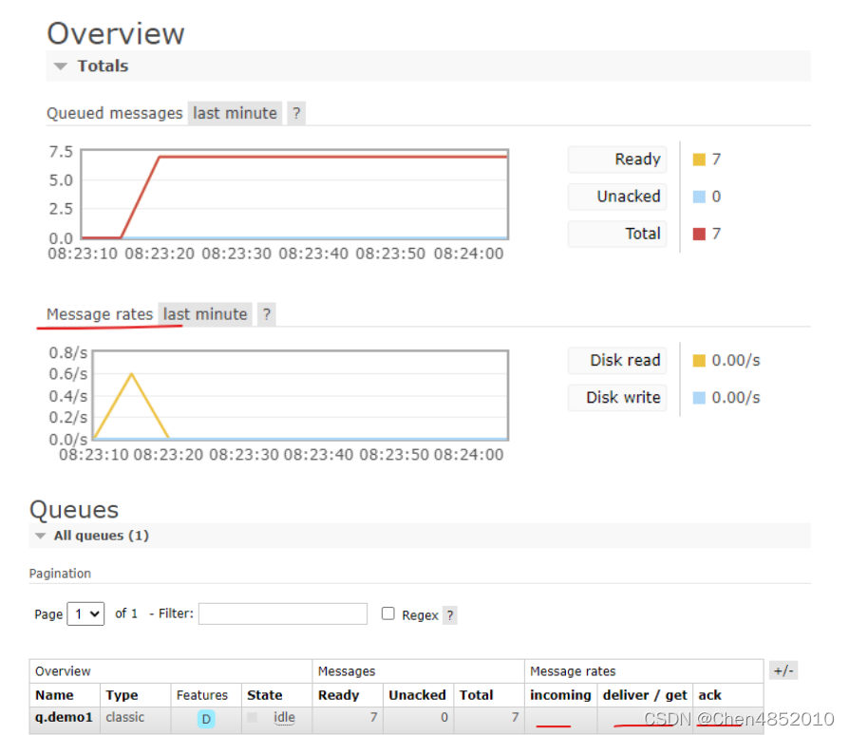Click the durable D feature badge
849x735 pixels.
click(x=206, y=719)
